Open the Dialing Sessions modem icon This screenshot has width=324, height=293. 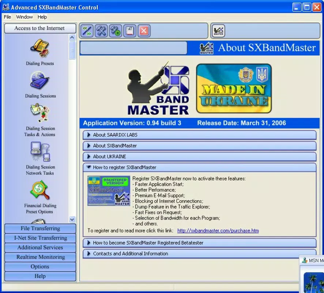click(39, 80)
